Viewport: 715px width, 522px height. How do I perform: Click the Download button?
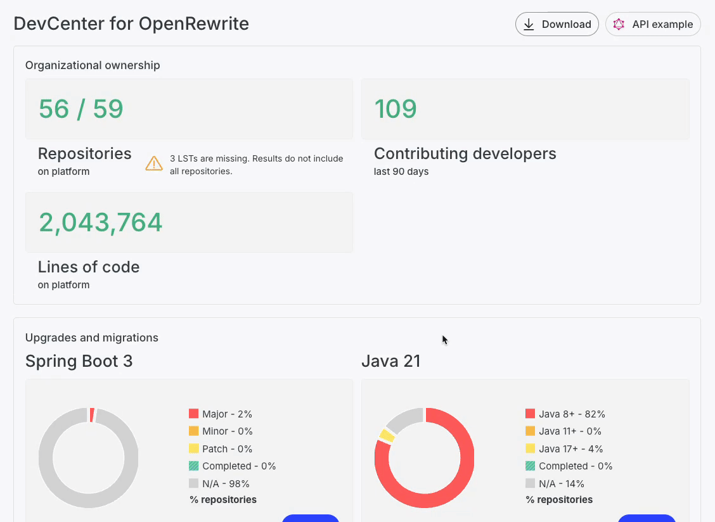tap(557, 24)
